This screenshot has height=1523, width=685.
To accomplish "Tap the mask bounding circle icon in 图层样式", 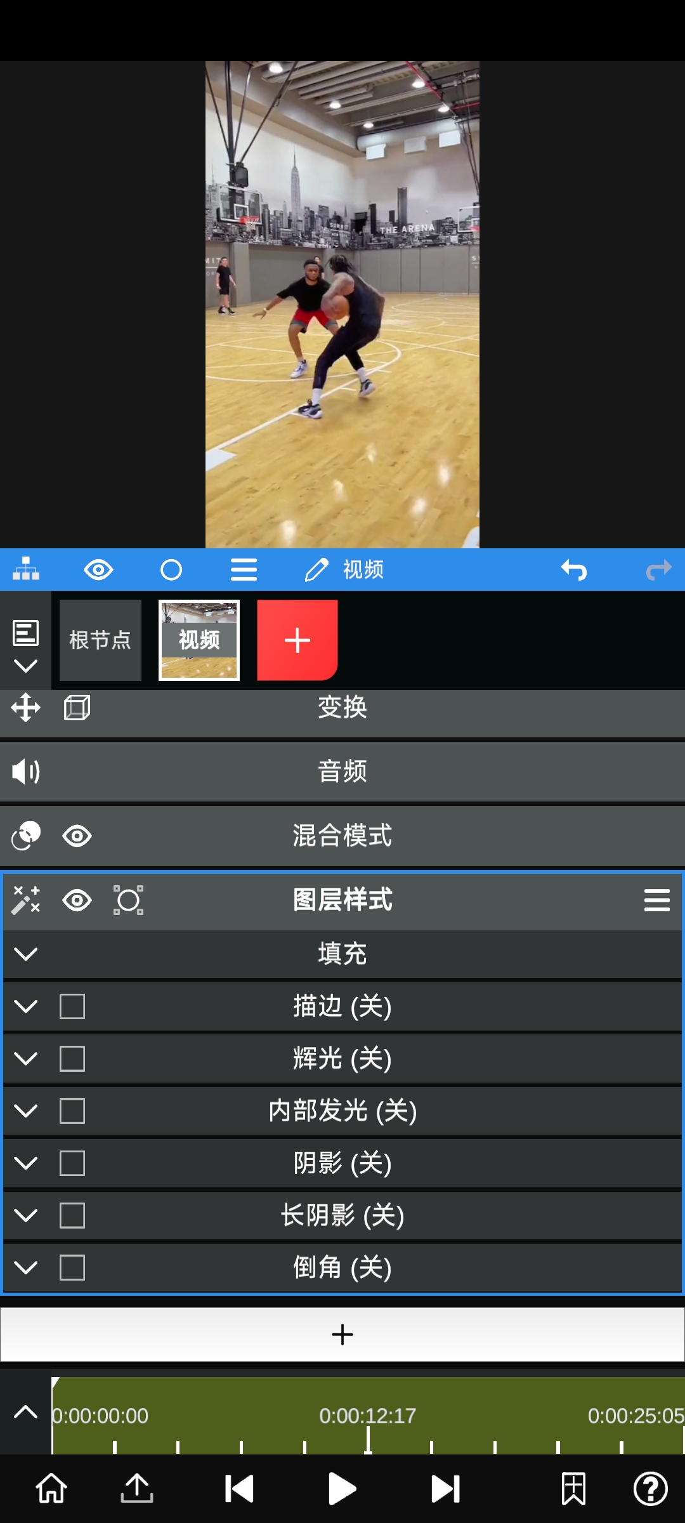I will [x=128, y=900].
